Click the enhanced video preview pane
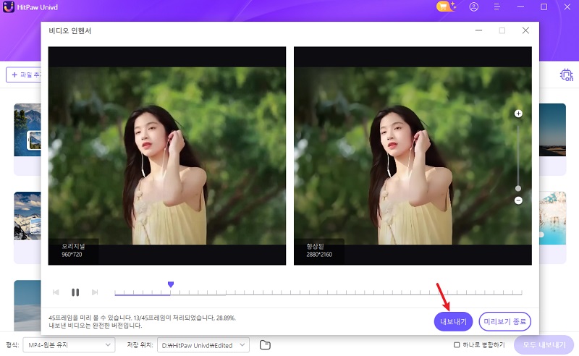Viewport: 579px width, 356px height. tap(413, 156)
